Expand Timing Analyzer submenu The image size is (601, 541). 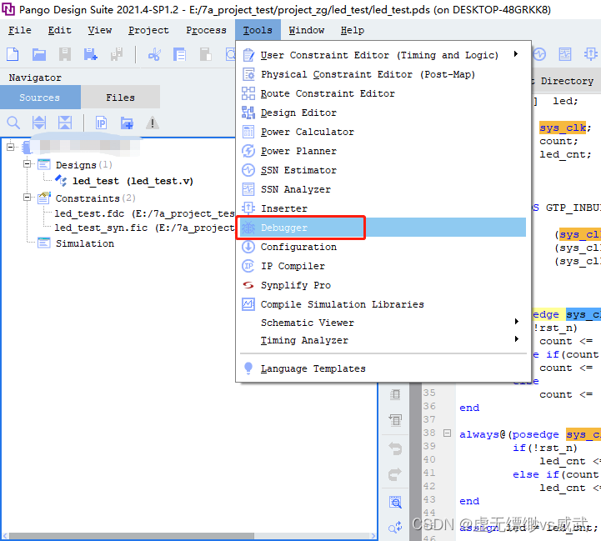tap(383, 340)
